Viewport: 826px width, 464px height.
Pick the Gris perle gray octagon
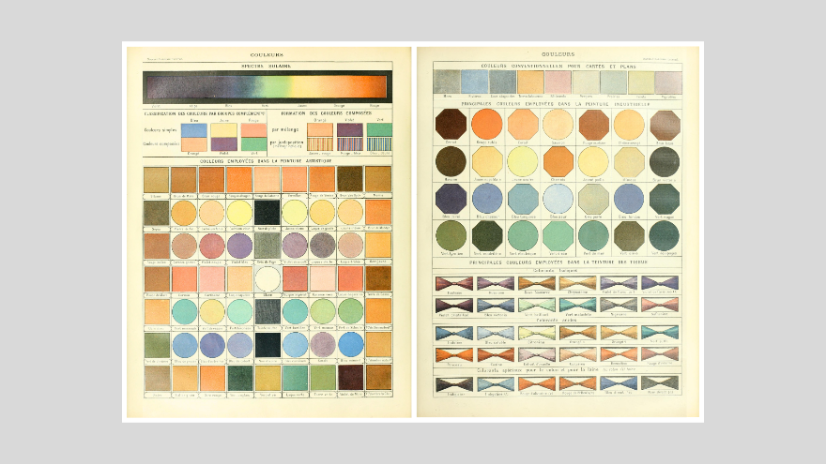[x=593, y=199]
